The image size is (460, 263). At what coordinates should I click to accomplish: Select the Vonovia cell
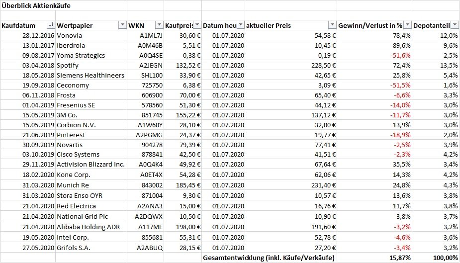tap(91, 35)
